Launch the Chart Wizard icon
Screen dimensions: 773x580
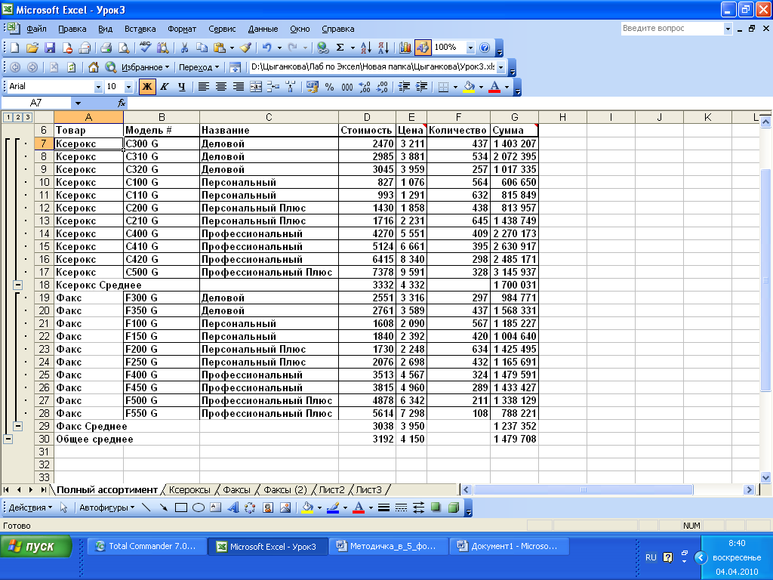[405, 48]
